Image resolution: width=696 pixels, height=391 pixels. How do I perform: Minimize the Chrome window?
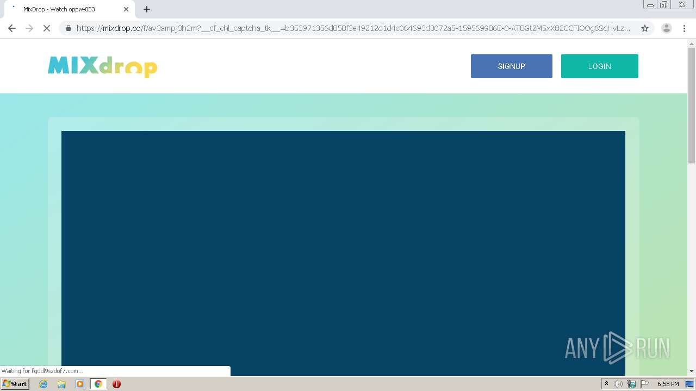pos(650,5)
